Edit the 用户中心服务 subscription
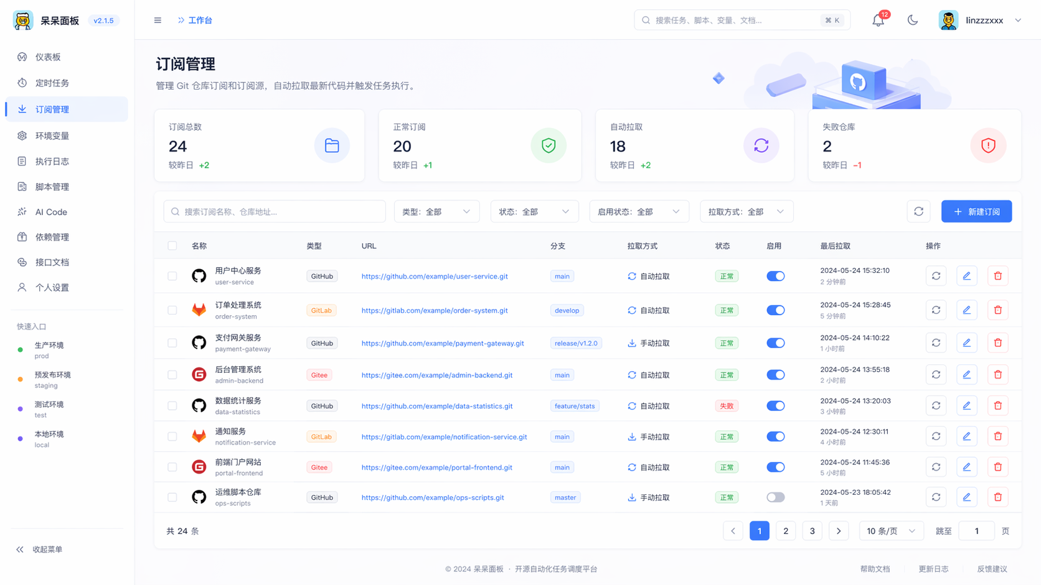The width and height of the screenshot is (1041, 585). 967,276
